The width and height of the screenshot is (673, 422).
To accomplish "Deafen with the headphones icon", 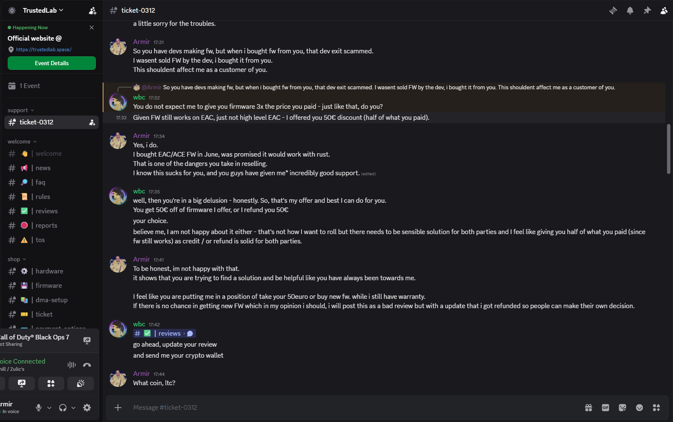I will coord(63,408).
